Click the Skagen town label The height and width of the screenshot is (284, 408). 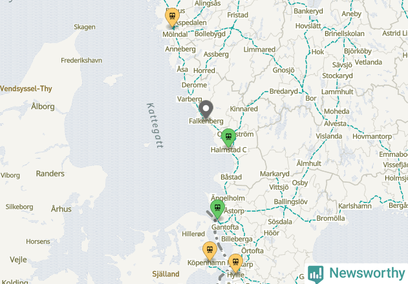pos(85,27)
